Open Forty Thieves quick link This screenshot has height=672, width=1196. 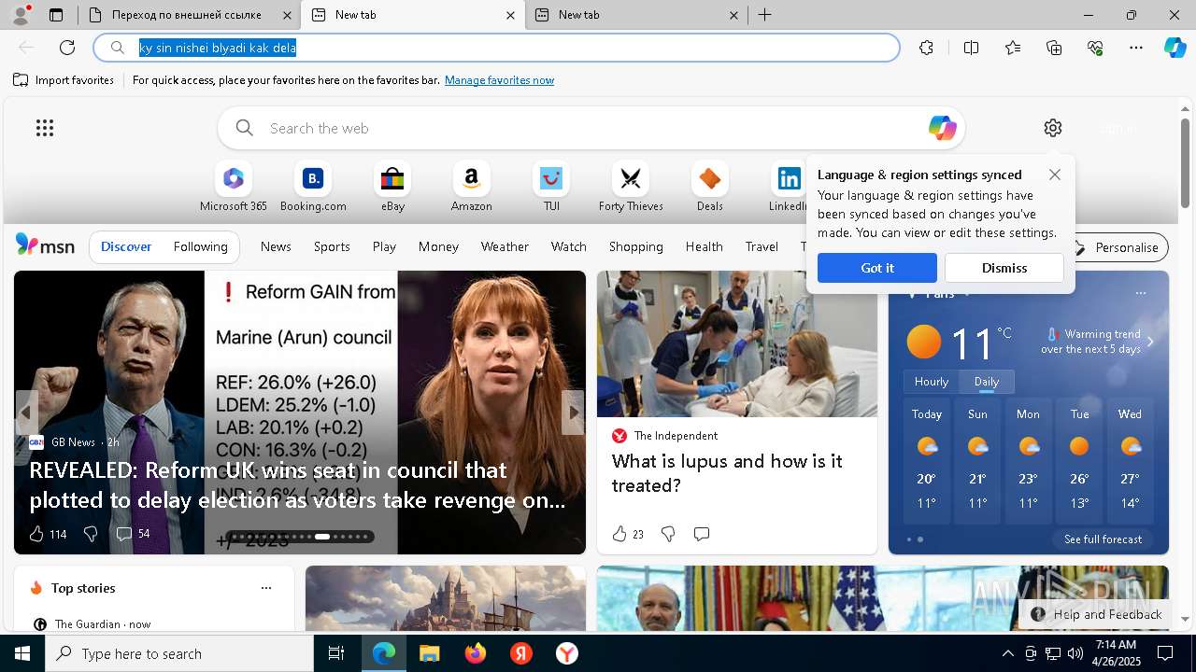(631, 187)
